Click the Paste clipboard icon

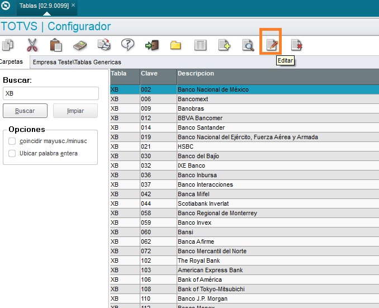[56, 45]
